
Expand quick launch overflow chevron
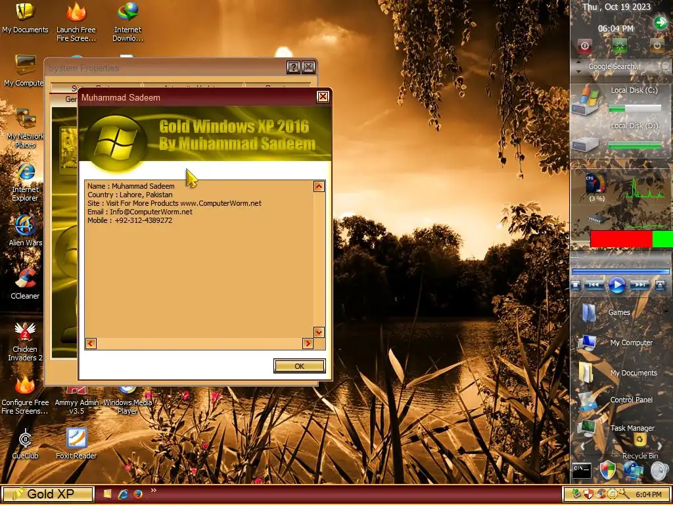tap(154, 491)
